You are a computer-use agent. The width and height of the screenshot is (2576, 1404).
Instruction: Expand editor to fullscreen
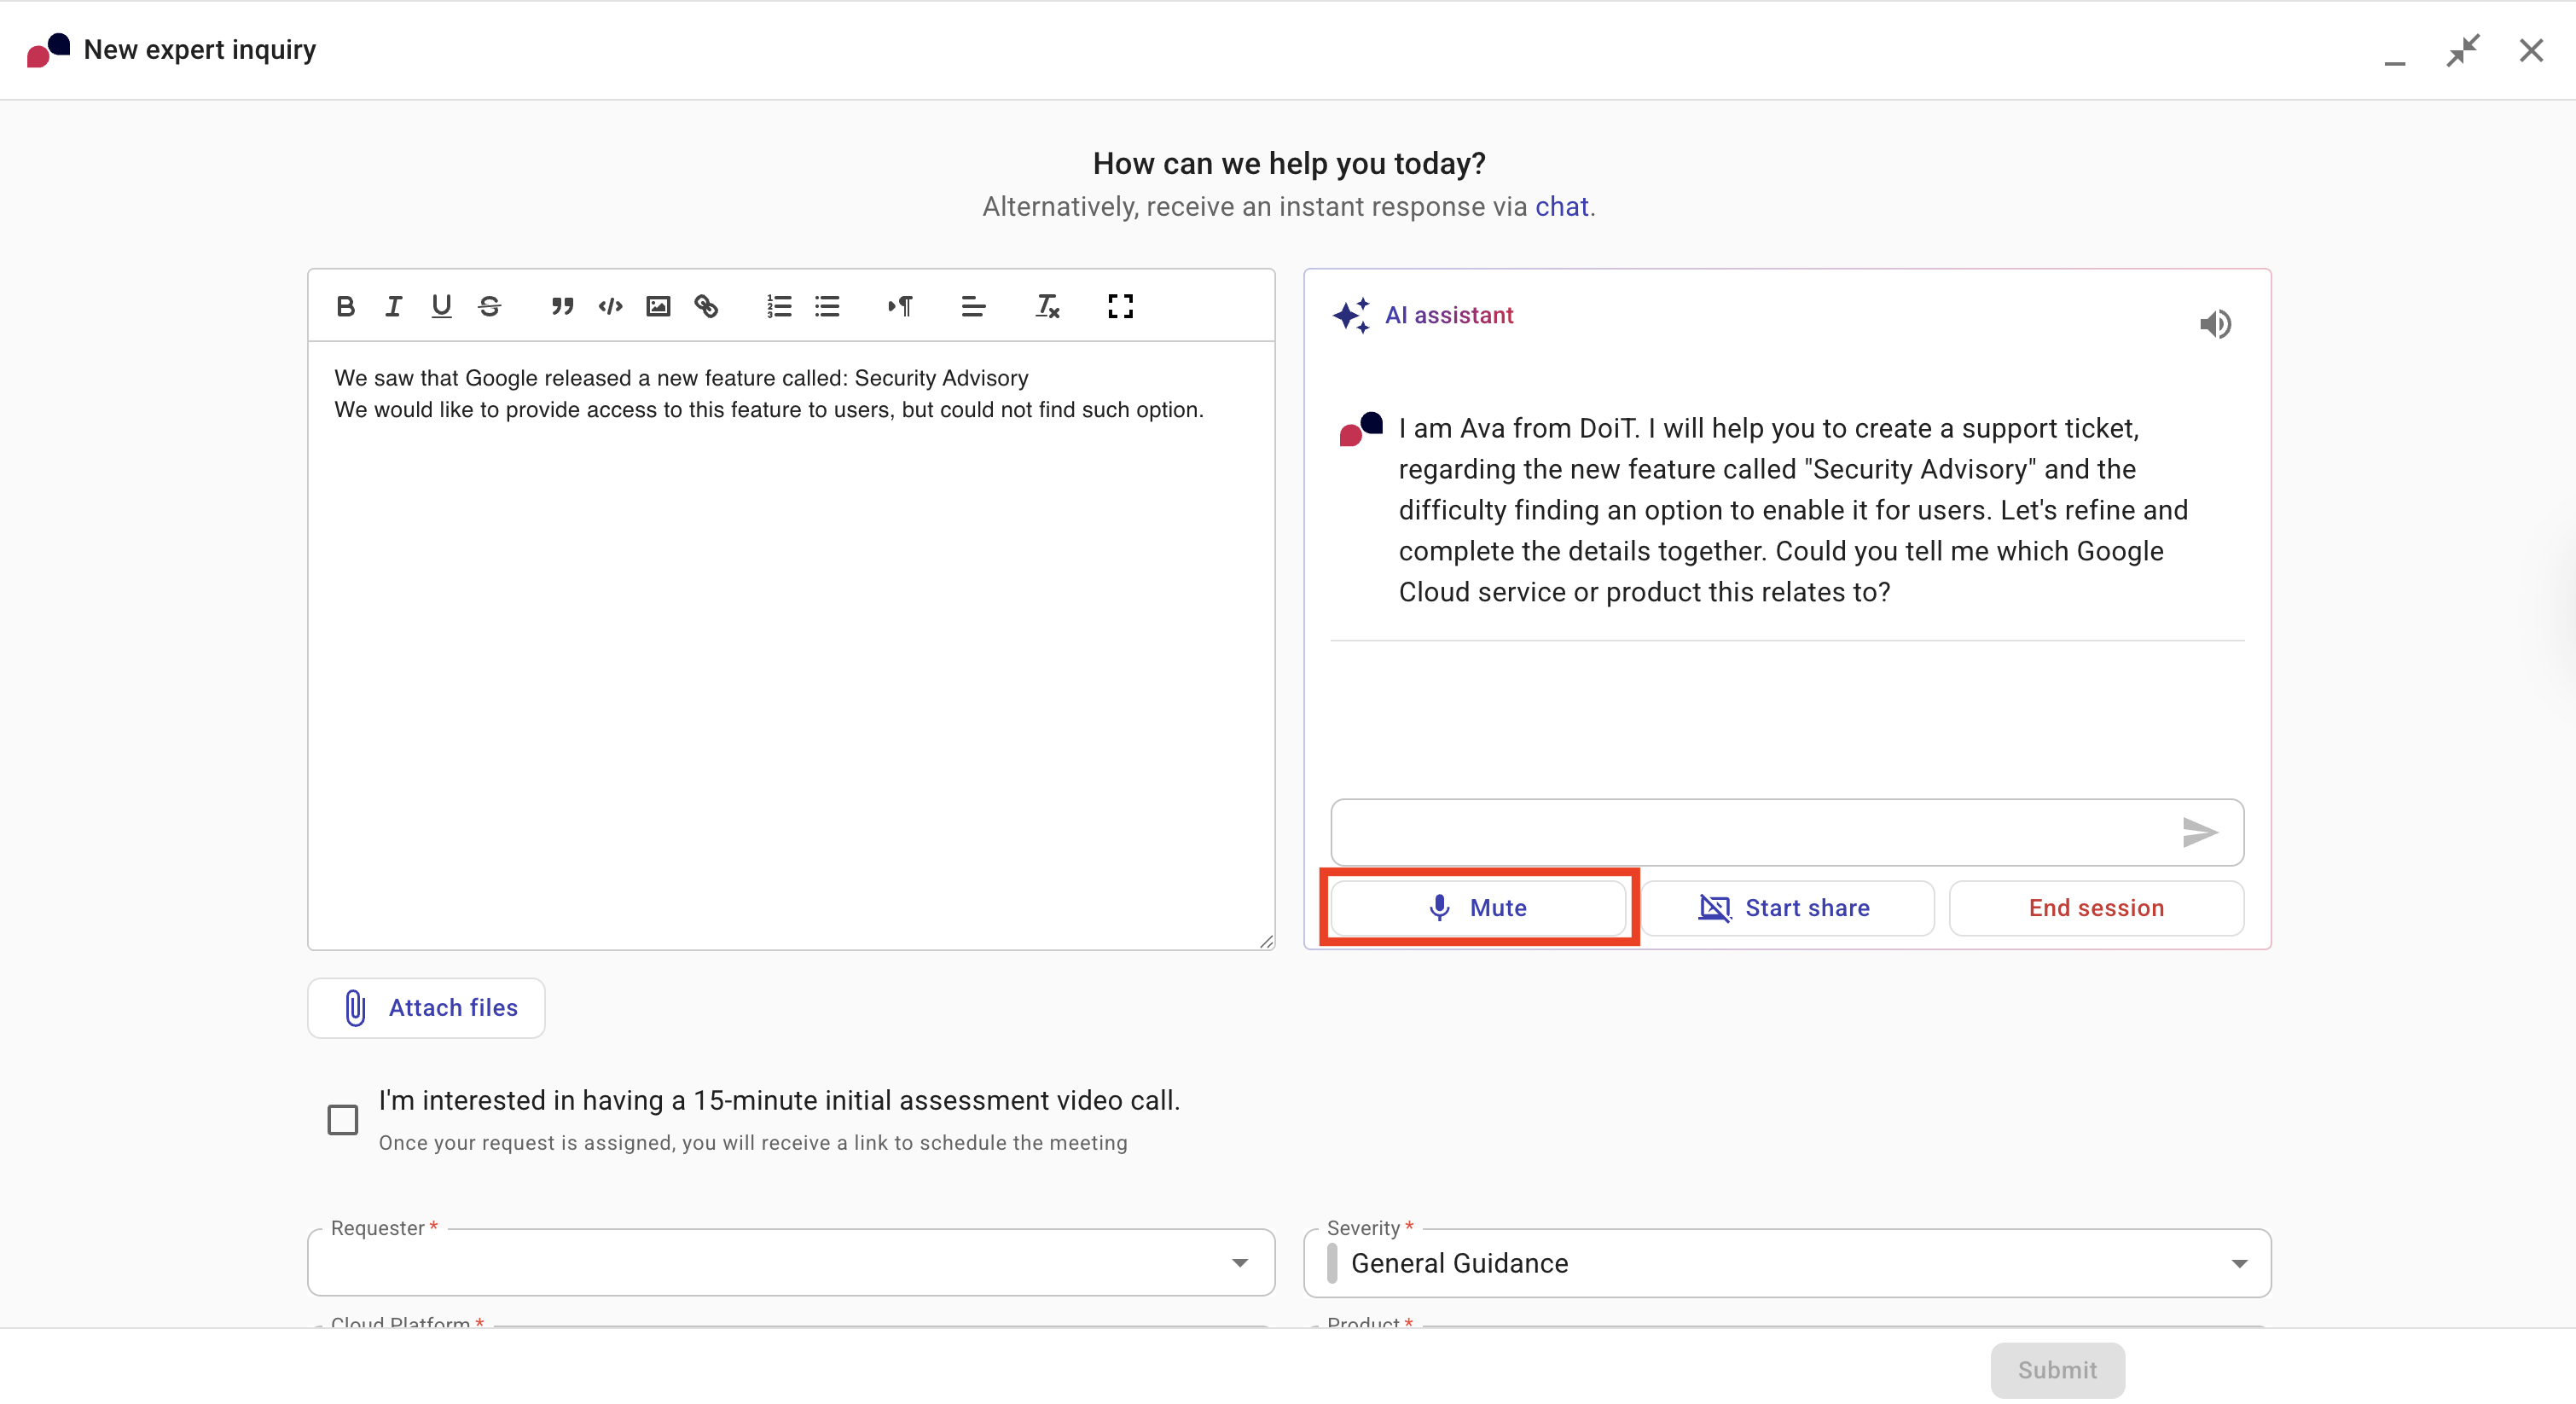(x=1120, y=306)
